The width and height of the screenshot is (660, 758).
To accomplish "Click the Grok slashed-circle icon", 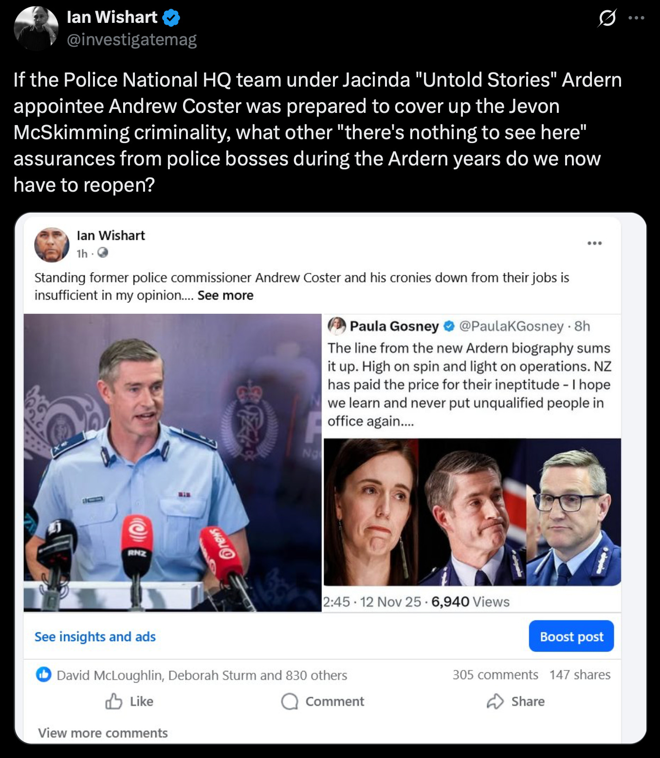I will (606, 18).
